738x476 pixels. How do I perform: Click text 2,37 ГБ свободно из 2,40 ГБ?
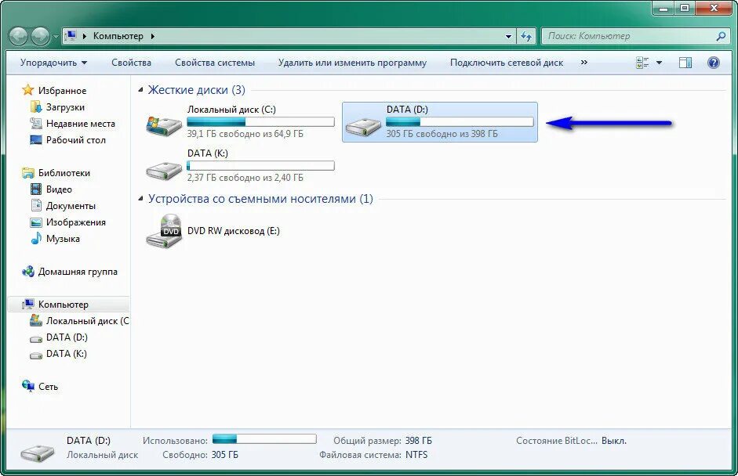(245, 178)
